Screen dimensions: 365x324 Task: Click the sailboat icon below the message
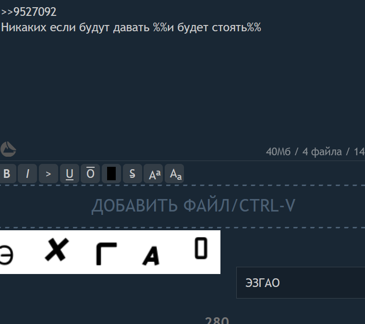pyautogui.click(x=8, y=149)
